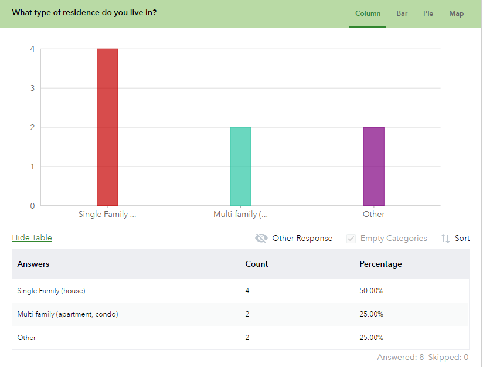Select the Column chart view
483x367 pixels.
pos(368,13)
